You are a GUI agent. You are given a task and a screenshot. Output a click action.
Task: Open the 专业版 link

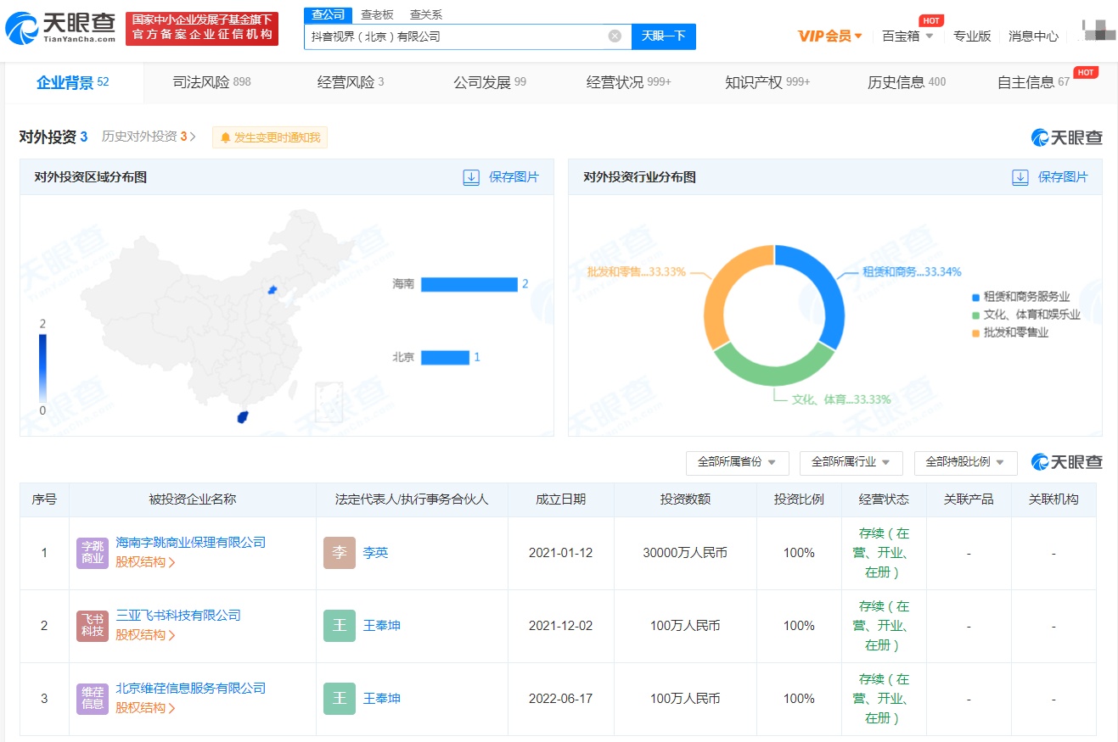pos(972,36)
